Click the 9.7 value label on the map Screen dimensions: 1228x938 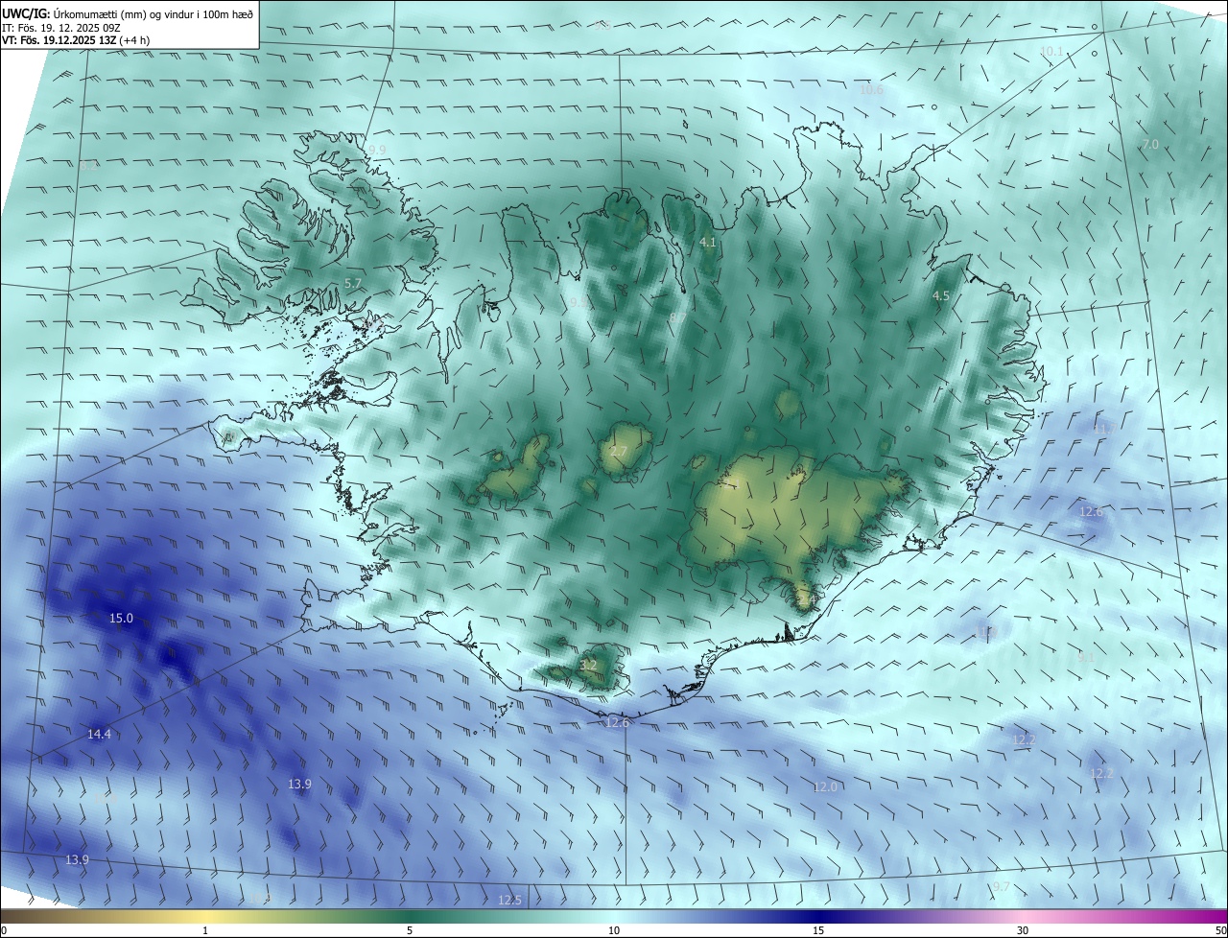[1001, 886]
